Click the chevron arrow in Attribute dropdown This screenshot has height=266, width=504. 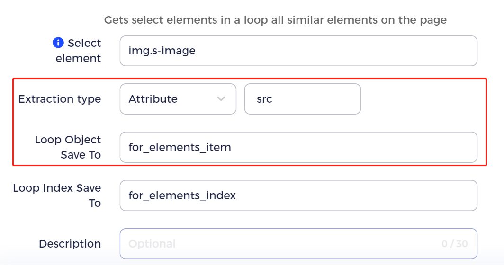(221, 99)
